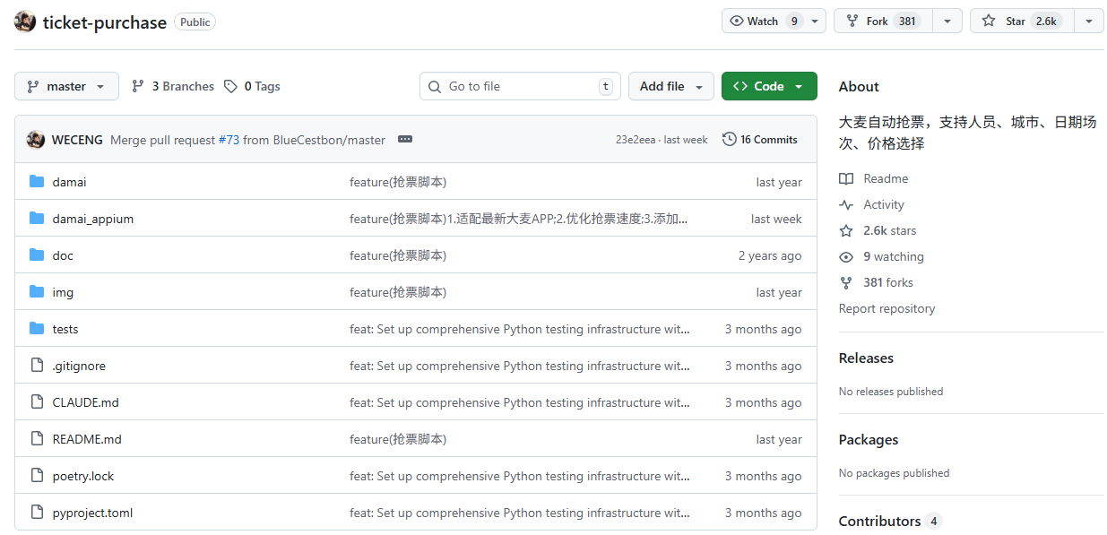Screen dimensions: 1107x535
Task: Open the pyproject.toml file
Action: click(x=92, y=513)
